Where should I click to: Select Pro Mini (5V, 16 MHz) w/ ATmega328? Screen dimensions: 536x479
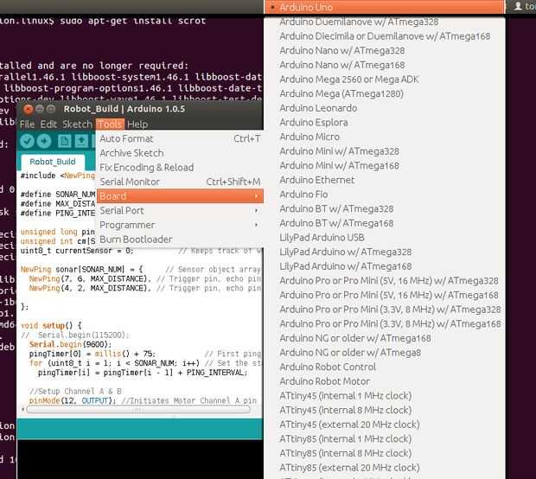click(384, 280)
